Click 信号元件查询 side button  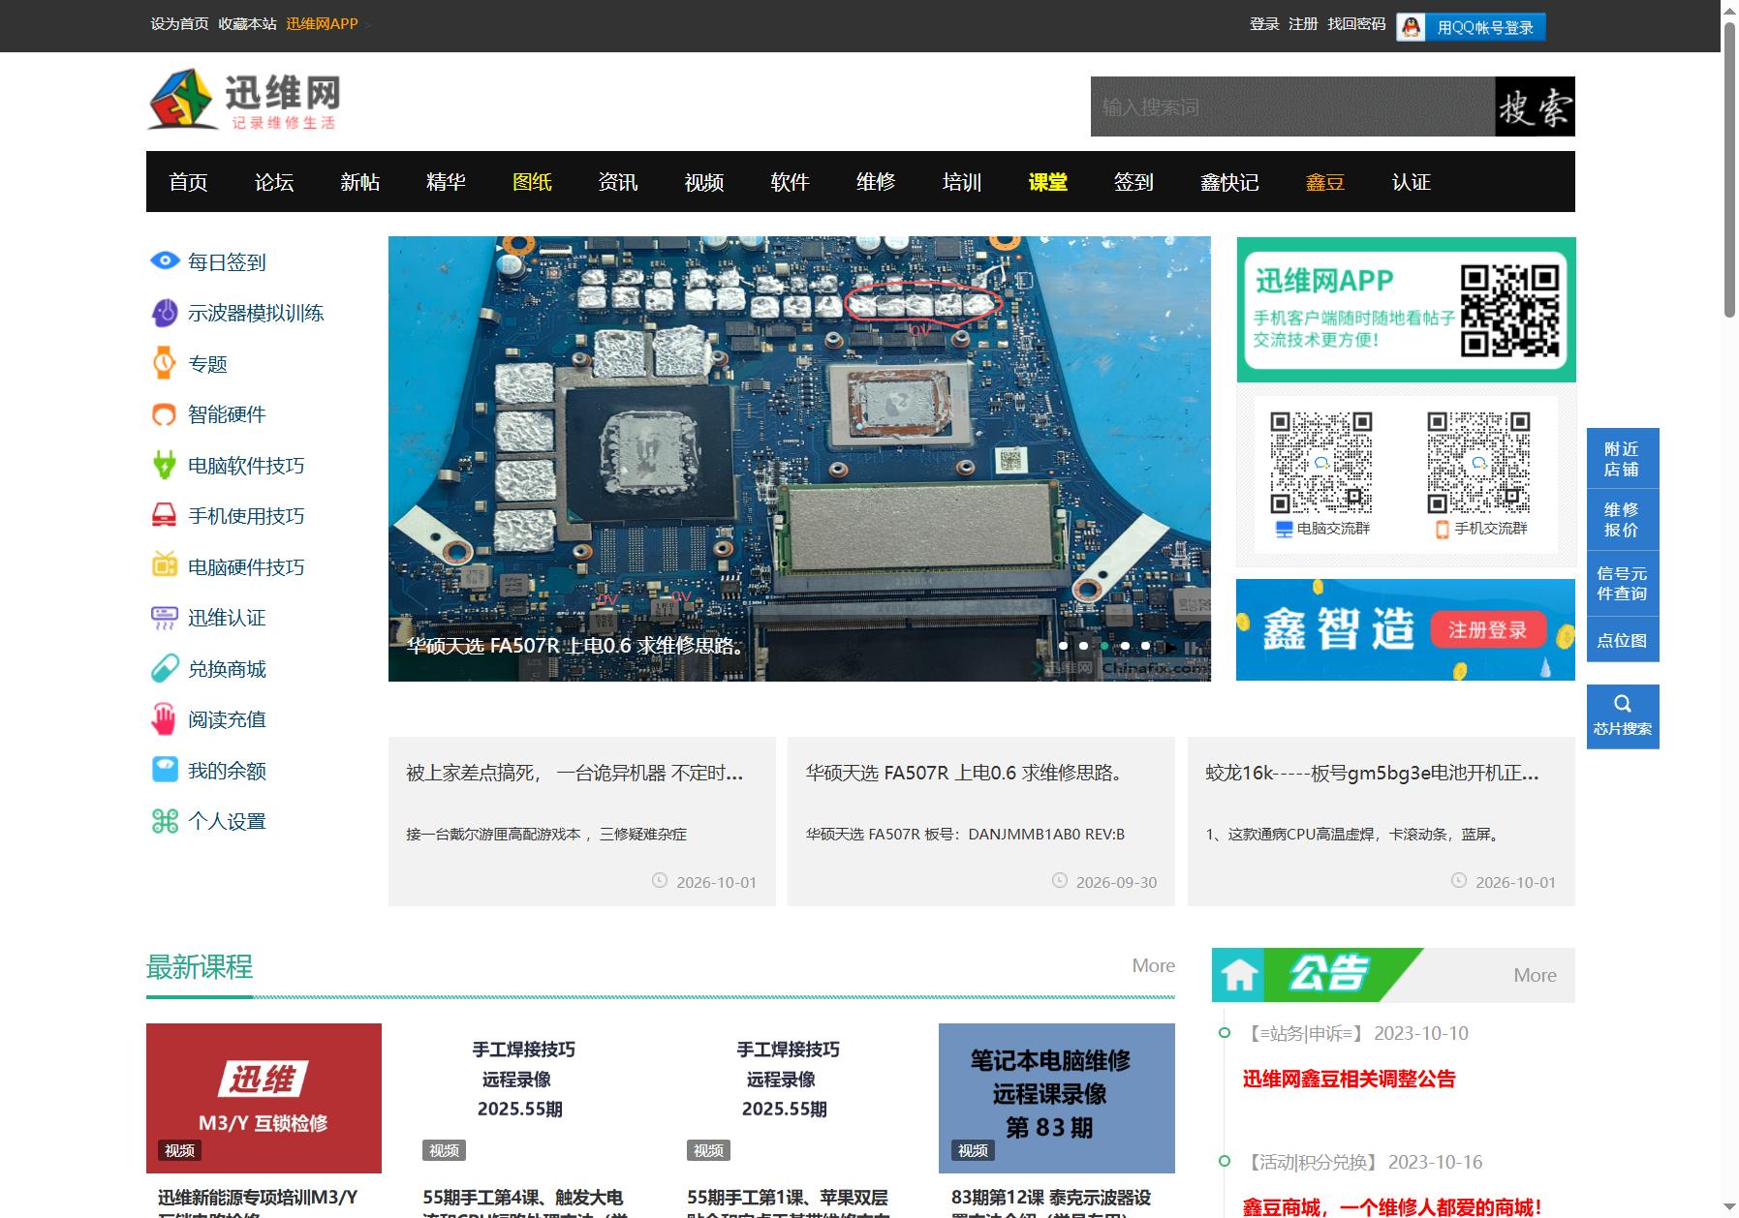coord(1623,583)
